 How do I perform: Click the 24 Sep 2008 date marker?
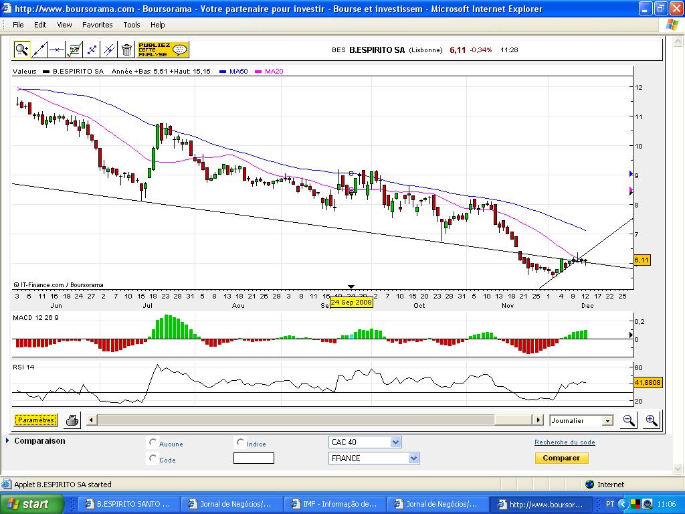351,302
